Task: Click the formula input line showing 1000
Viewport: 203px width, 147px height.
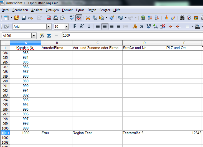Action: tap(132, 36)
